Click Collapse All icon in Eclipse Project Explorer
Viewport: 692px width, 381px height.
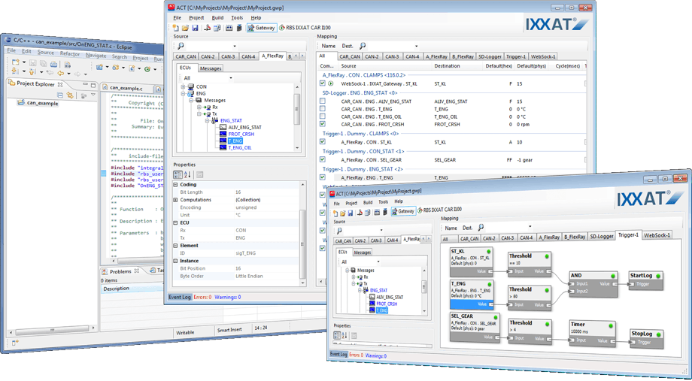(60, 95)
